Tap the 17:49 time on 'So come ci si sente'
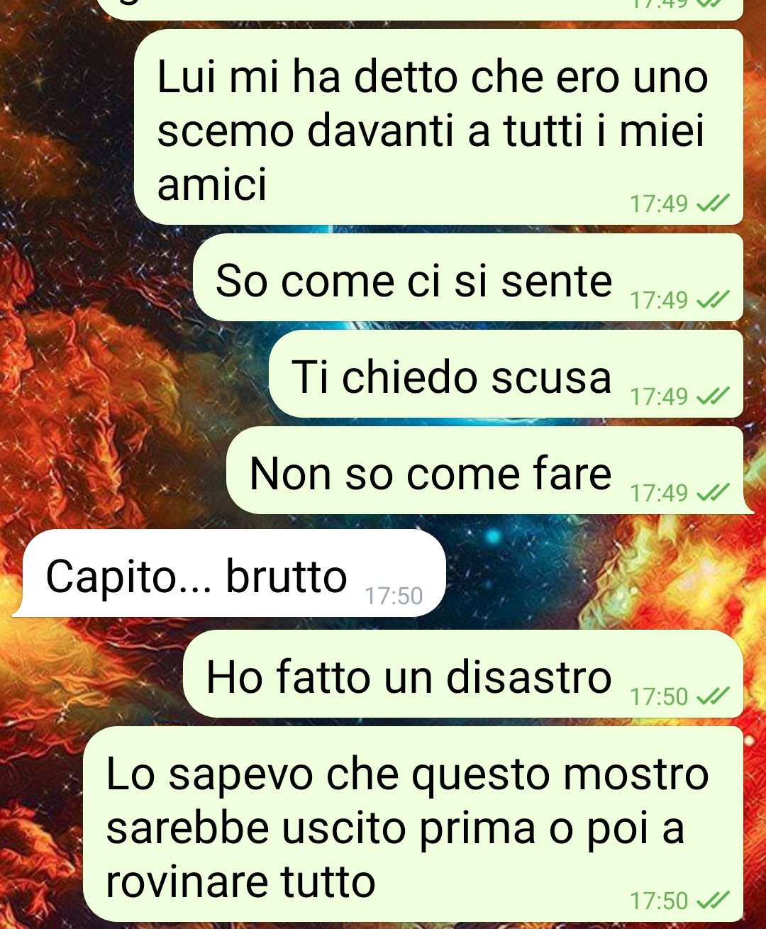The image size is (766, 929). pyautogui.click(x=659, y=301)
